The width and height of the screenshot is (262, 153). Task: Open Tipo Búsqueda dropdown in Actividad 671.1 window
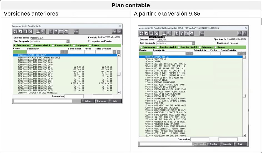193,43
